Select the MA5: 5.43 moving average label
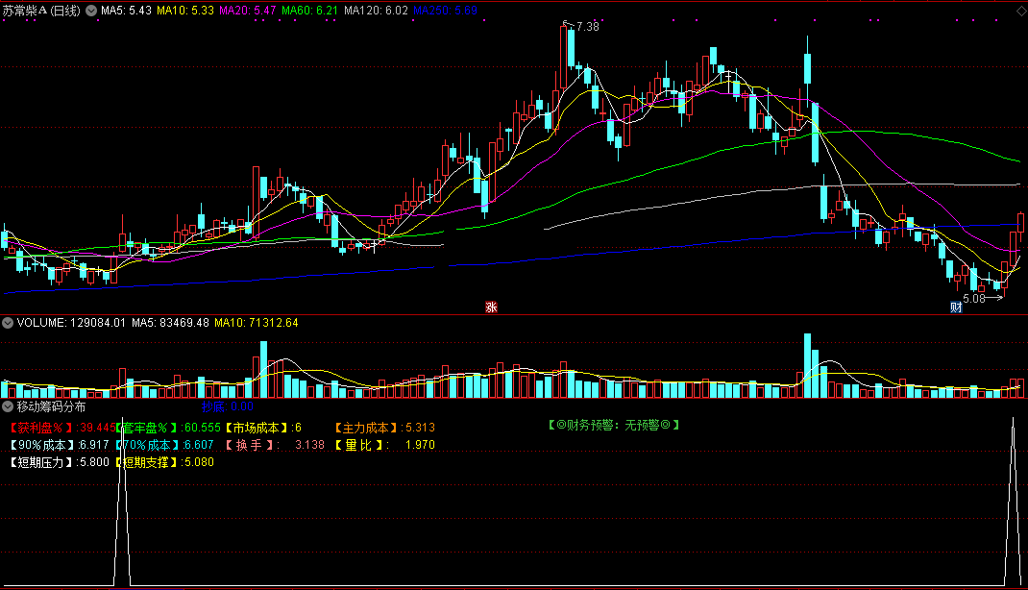This screenshot has width=1028, height=590. click(x=127, y=11)
